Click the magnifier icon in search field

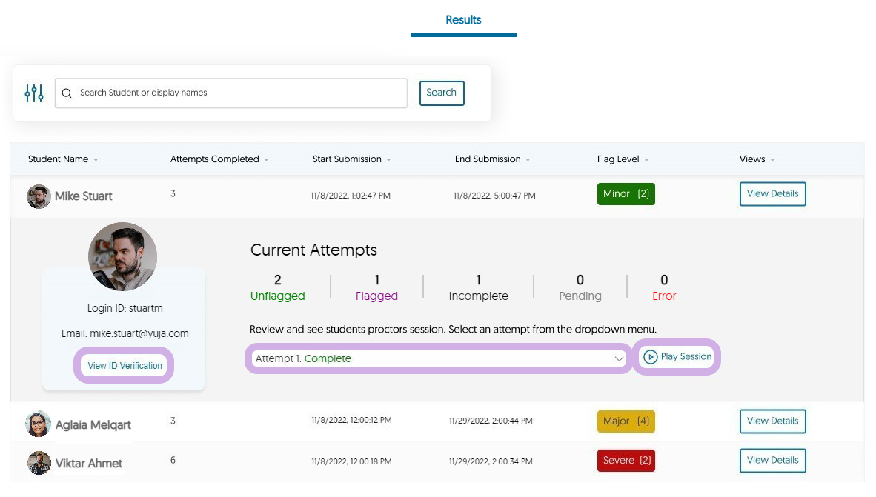click(67, 93)
